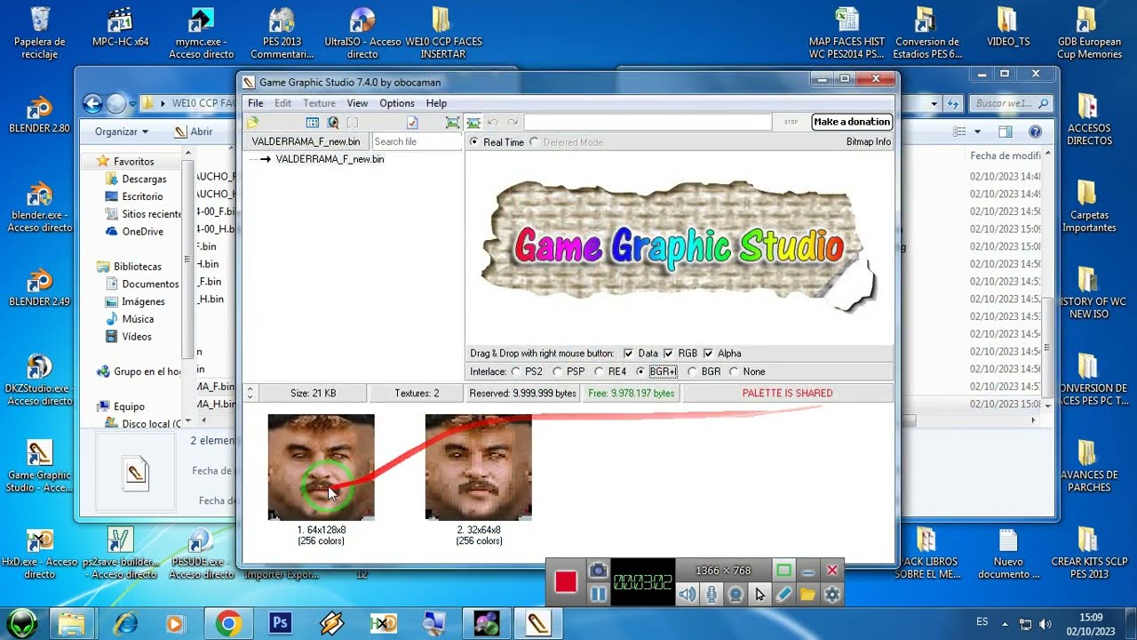Open Winamp from the taskbar
The height and width of the screenshot is (640, 1137).
coord(332,624)
